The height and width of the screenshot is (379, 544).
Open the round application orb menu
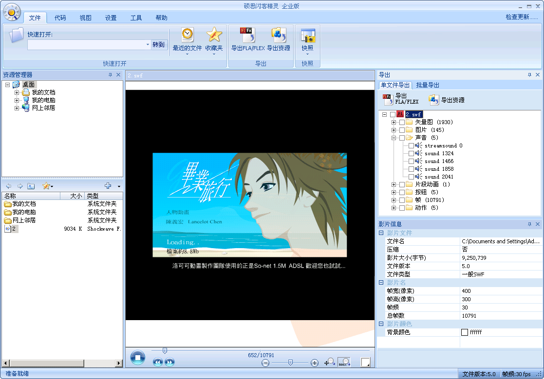(x=12, y=13)
